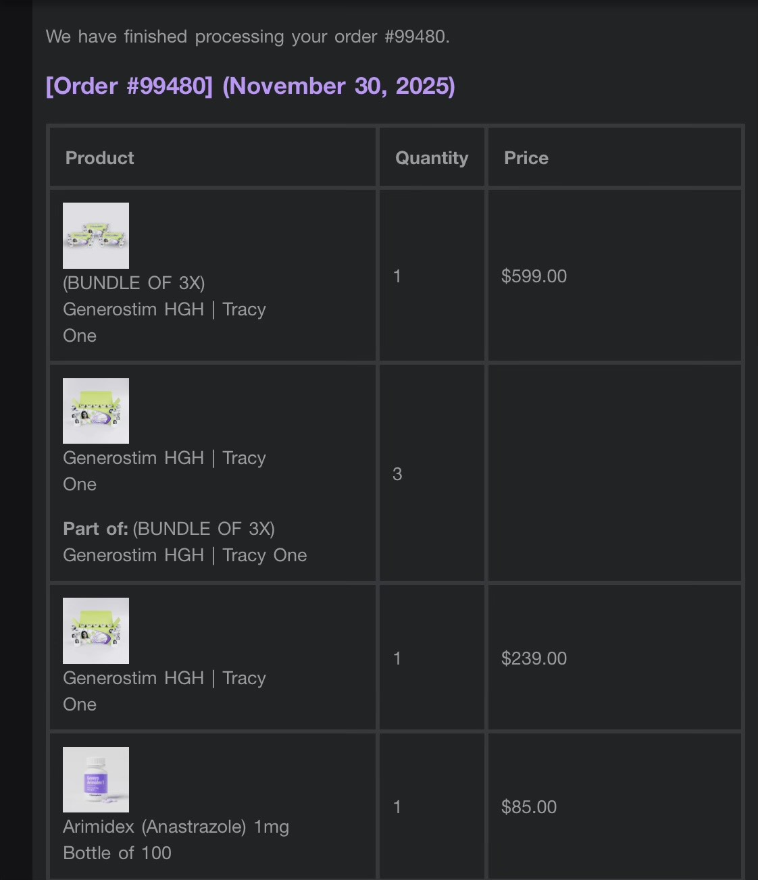Click the quantity 3 cell

point(397,474)
